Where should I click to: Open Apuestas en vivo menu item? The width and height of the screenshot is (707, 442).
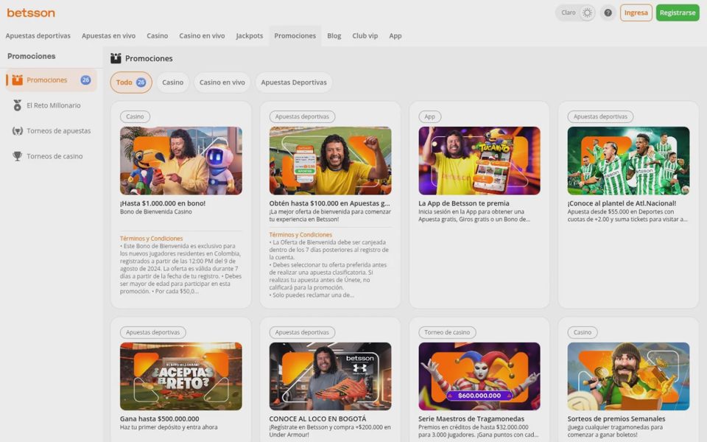(108, 35)
